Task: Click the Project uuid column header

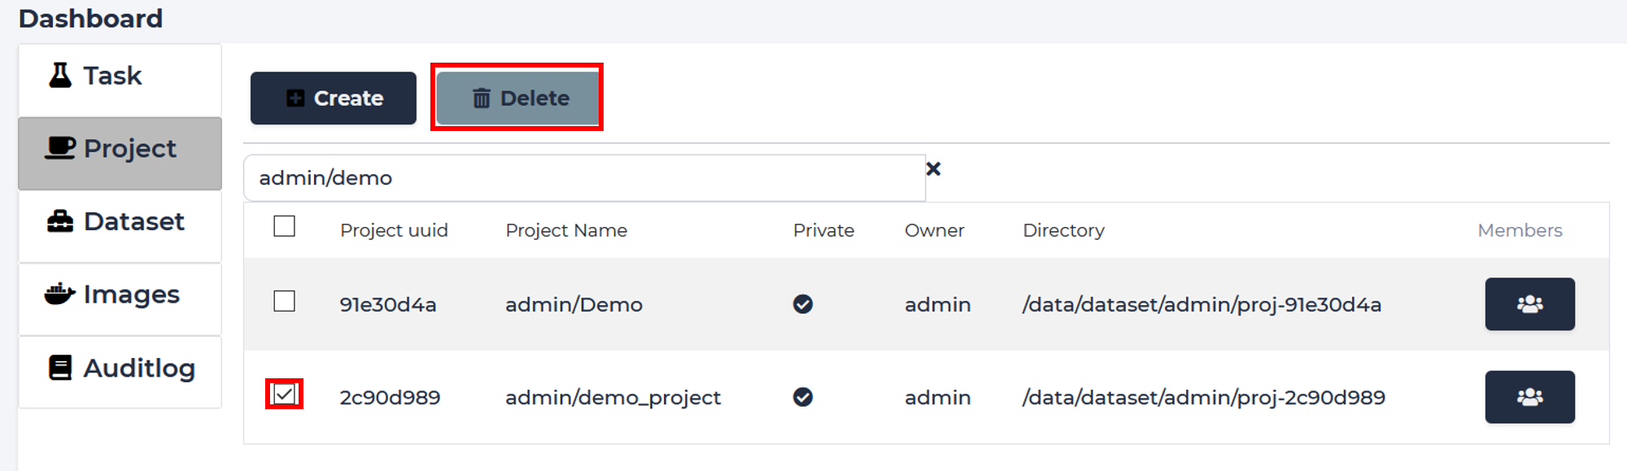Action: point(394,230)
